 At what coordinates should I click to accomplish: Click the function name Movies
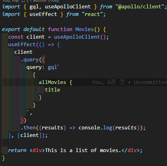(84, 29)
